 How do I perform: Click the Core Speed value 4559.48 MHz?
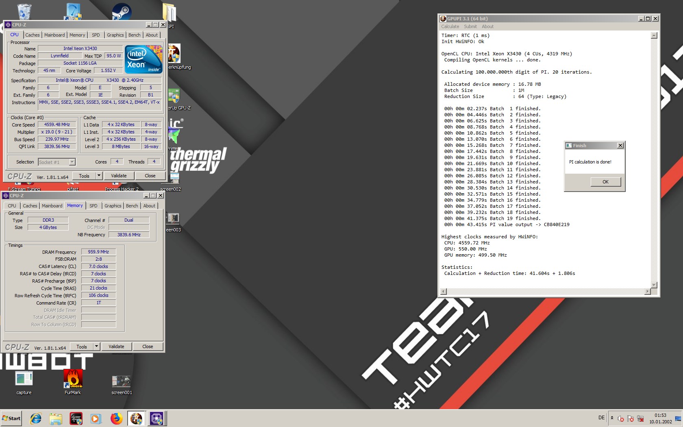[57, 125]
